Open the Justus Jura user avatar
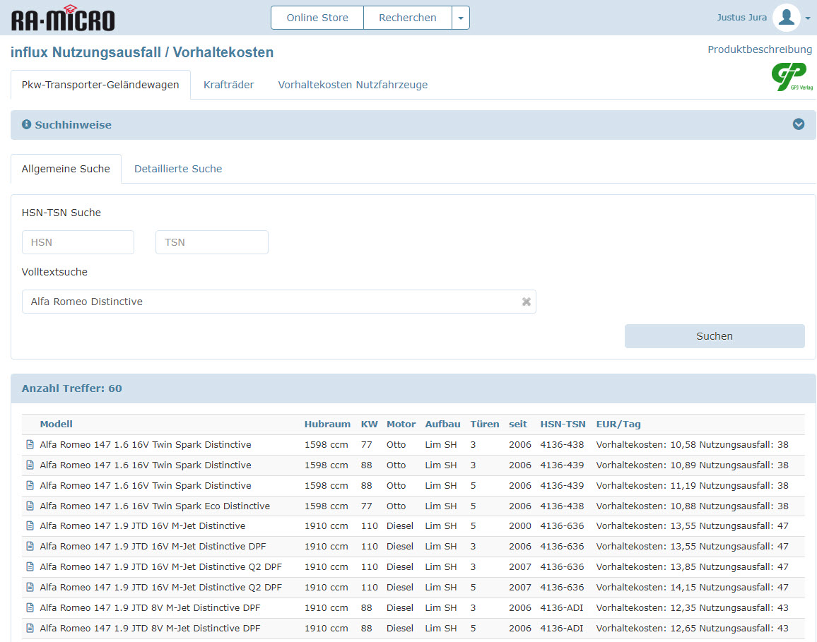 pos(787,17)
